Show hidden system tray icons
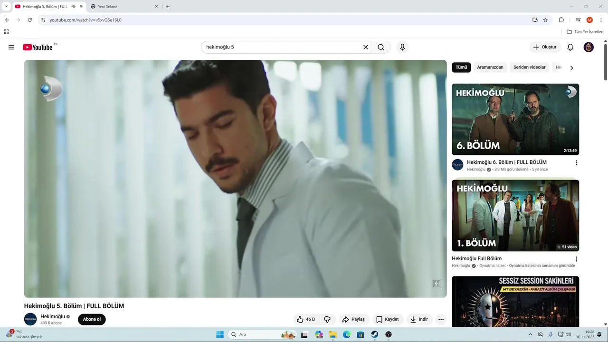Screen dimensions: 608x342 pyautogui.click(x=531, y=334)
